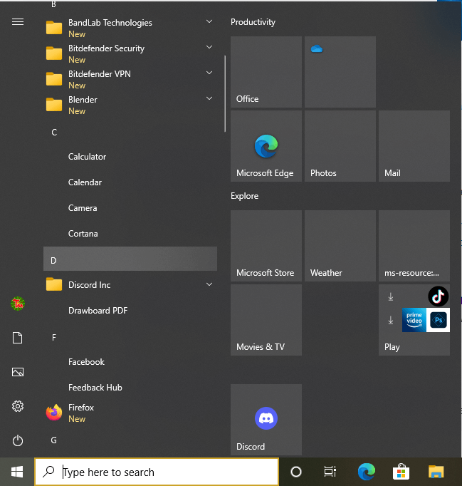This screenshot has width=462, height=486.
Task: Expand Blender folder chevron
Action: coord(209,98)
